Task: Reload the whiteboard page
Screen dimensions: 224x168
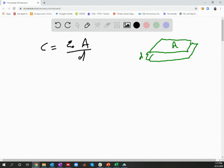Action: point(14,8)
